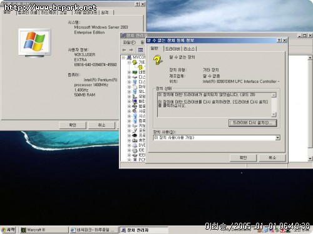Click the PCMCIA adapter icon in the tree
313x234 pixels.
135,160
